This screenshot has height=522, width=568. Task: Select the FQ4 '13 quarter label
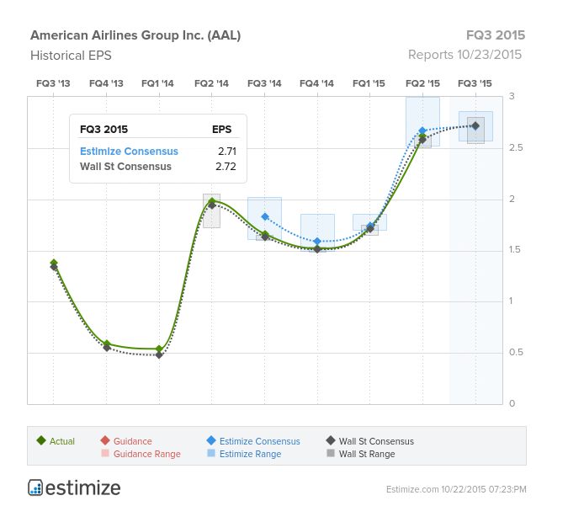point(106,83)
